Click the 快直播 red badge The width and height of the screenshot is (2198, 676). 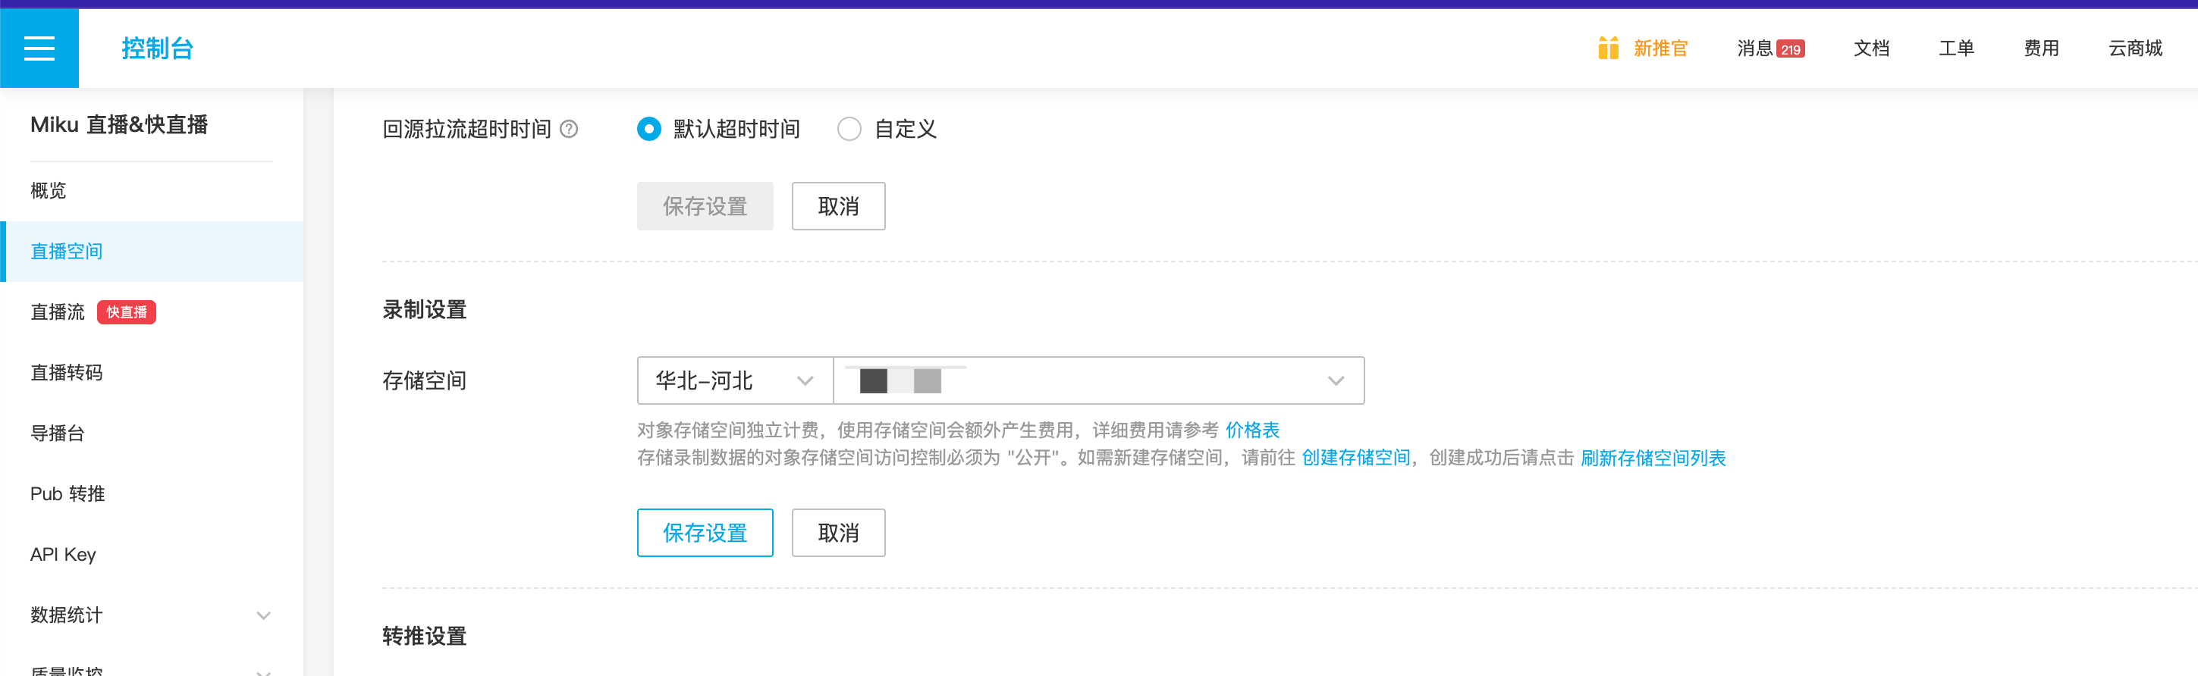tap(126, 312)
